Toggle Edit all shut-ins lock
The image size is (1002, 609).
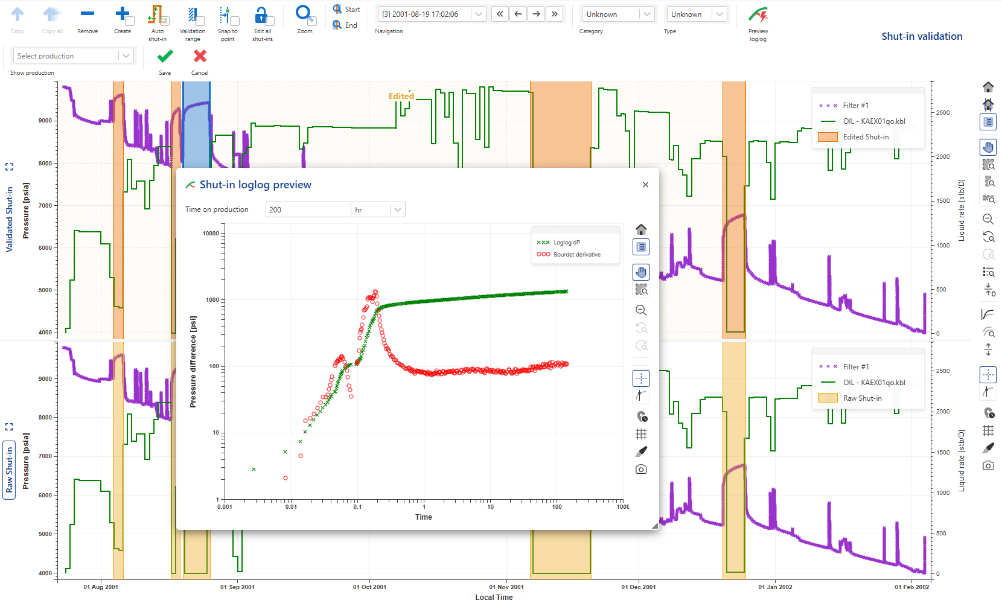(262, 16)
